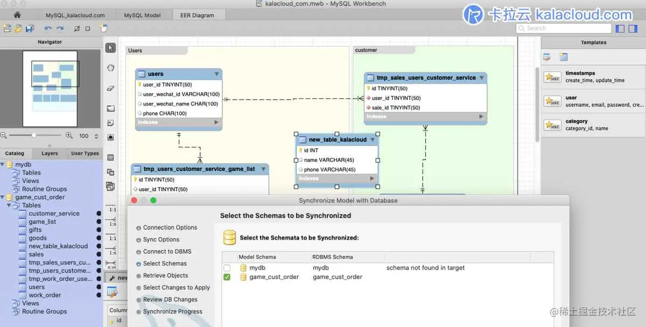Viewport: 646px width, 327px height.
Task: Collapse the game_cust_order schema node
Action: 3,197
